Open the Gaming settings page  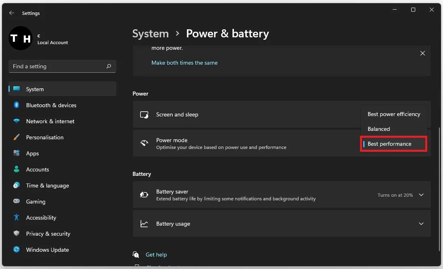click(62, 202)
